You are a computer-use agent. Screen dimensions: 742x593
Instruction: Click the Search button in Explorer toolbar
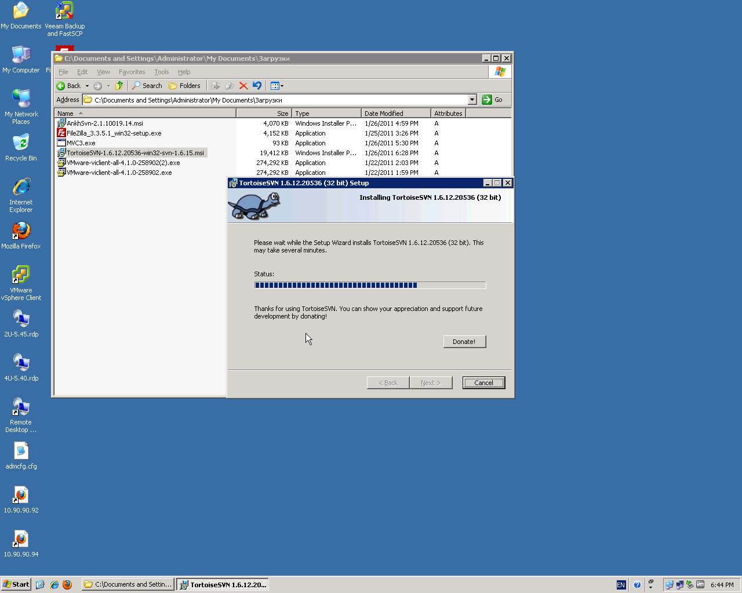[147, 86]
